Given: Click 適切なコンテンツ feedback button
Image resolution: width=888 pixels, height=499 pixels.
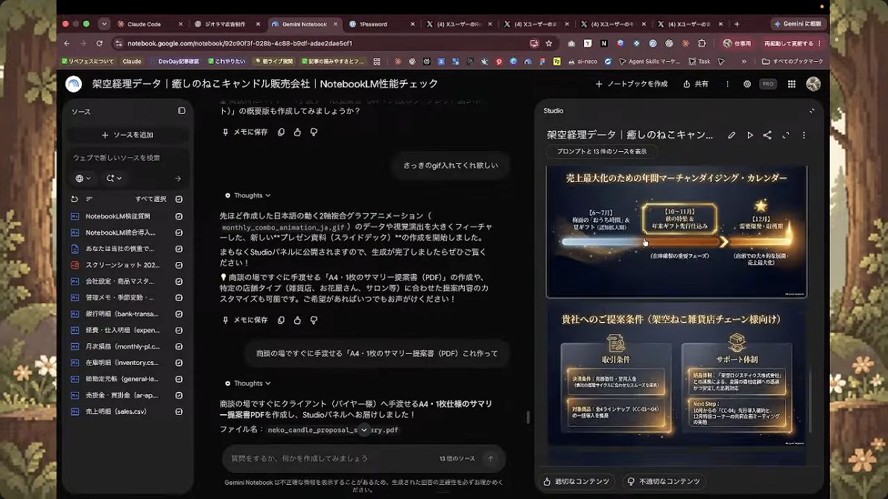Looking at the screenshot, I should tap(576, 481).
